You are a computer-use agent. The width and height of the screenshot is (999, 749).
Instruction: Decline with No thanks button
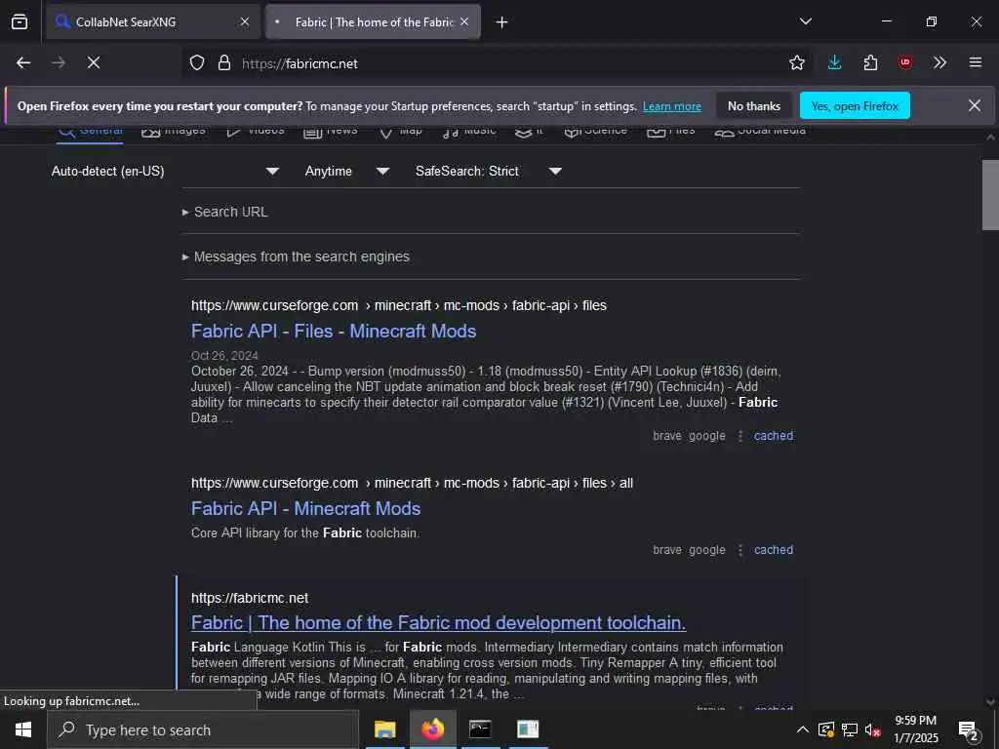coord(754,105)
